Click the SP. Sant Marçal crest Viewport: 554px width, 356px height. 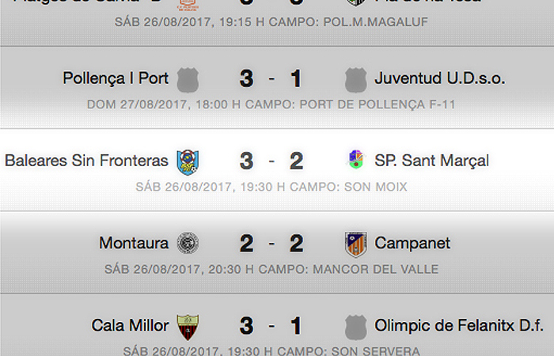point(356,161)
